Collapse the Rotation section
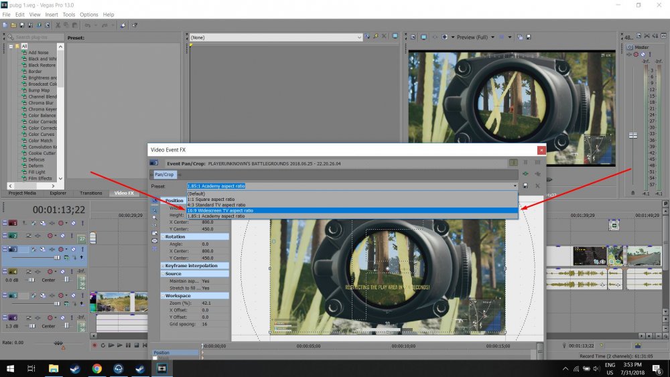The image size is (670, 377). [163, 236]
